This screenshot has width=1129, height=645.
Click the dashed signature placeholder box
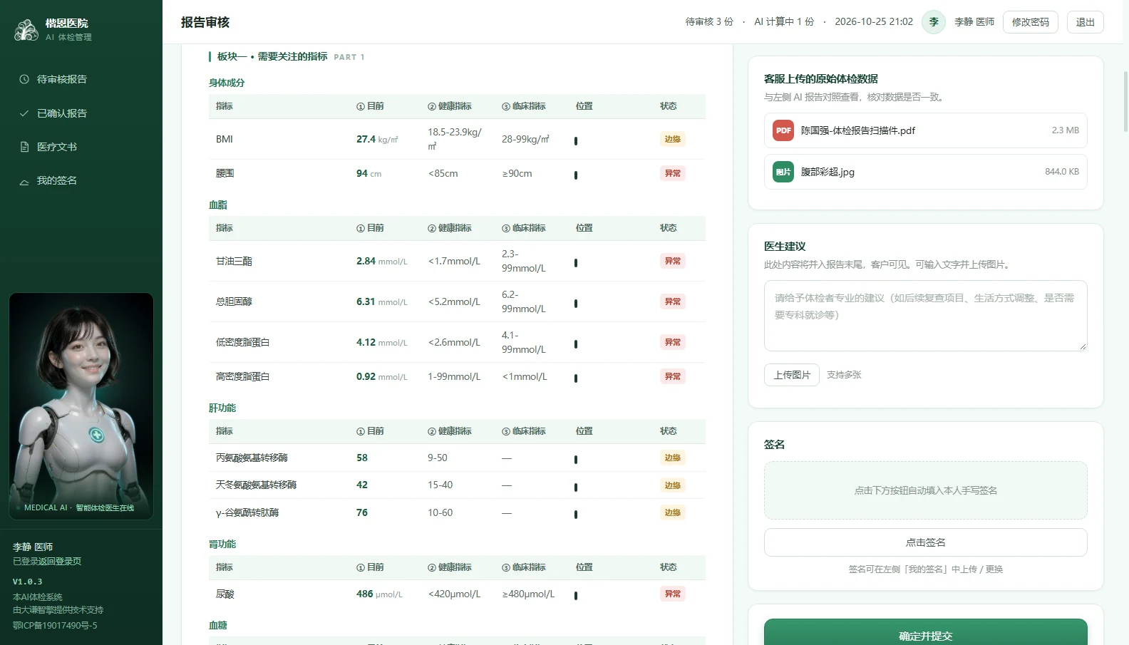(926, 490)
